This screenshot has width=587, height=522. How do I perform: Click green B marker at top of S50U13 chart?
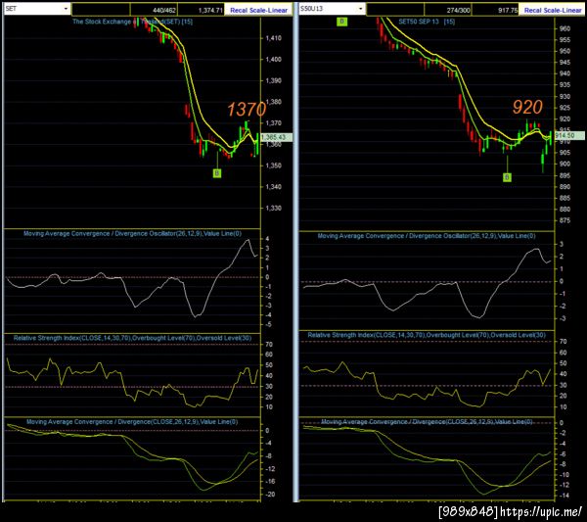(x=341, y=22)
